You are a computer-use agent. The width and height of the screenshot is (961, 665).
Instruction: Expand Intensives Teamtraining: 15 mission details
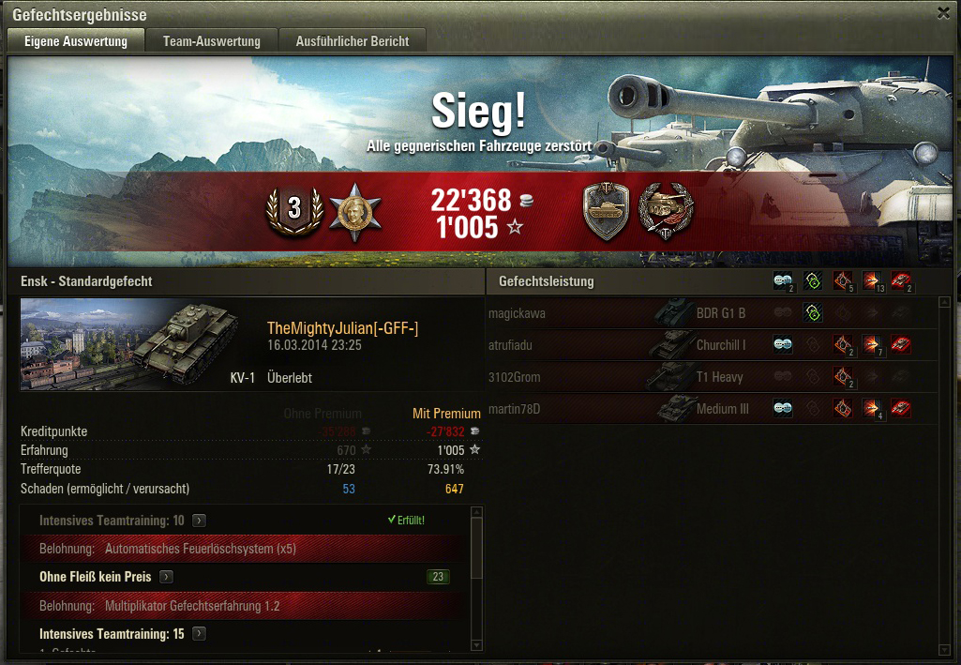tap(199, 634)
